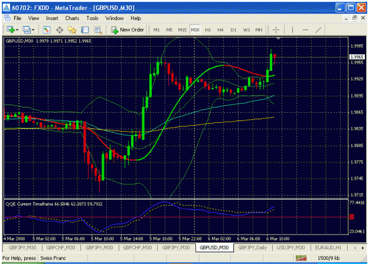Screen dimensions: 369x264
Task: Click the 1.9715 price scale label
Action: click(x=357, y=195)
